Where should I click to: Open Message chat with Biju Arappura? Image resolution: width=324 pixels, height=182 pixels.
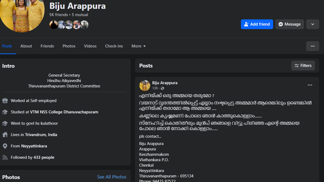coord(289,24)
